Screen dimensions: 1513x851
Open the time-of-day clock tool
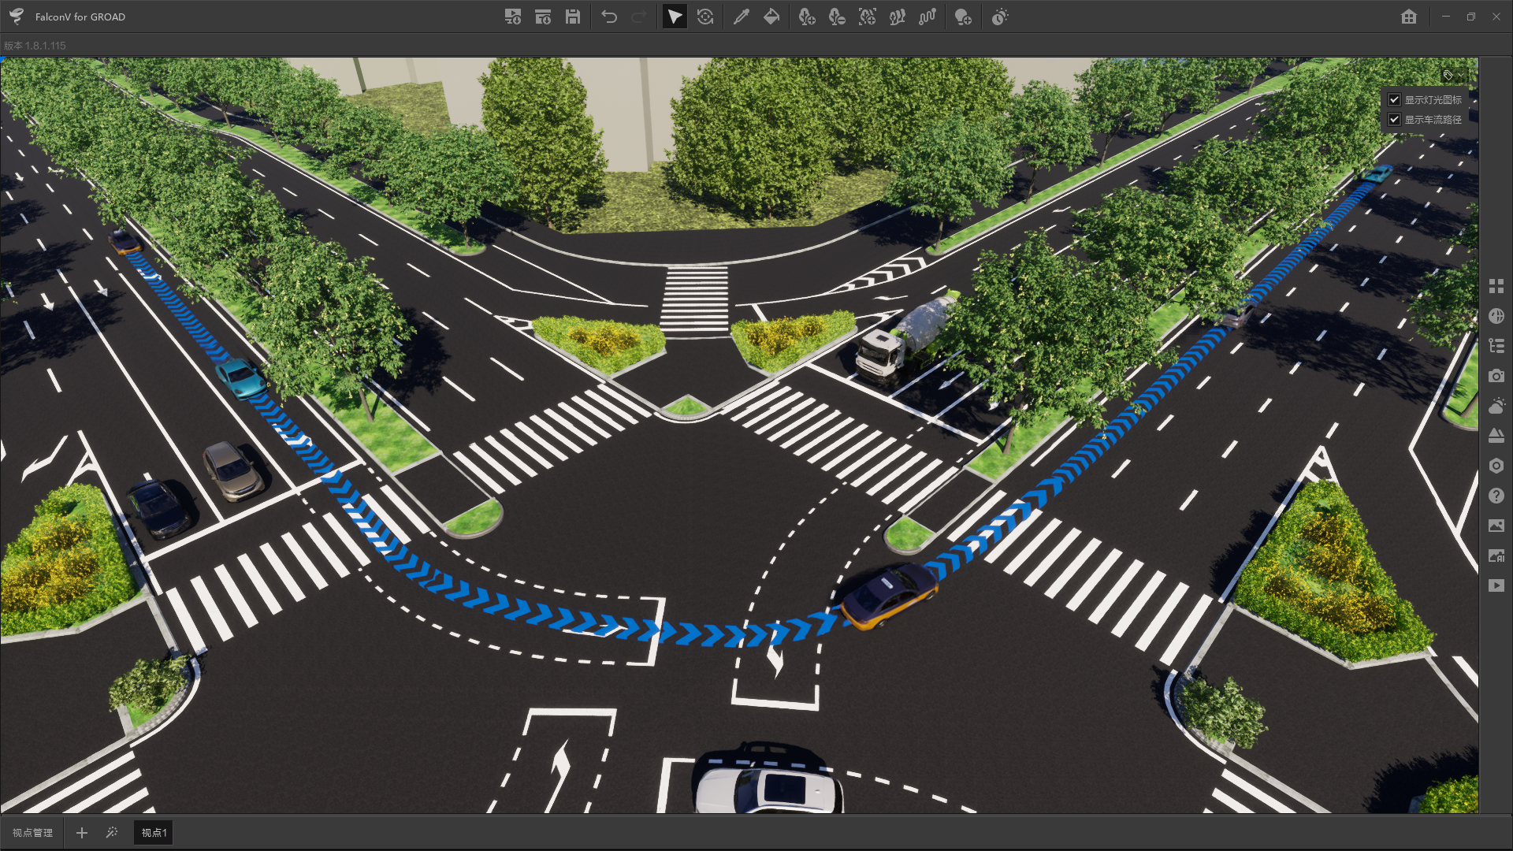pyautogui.click(x=999, y=16)
